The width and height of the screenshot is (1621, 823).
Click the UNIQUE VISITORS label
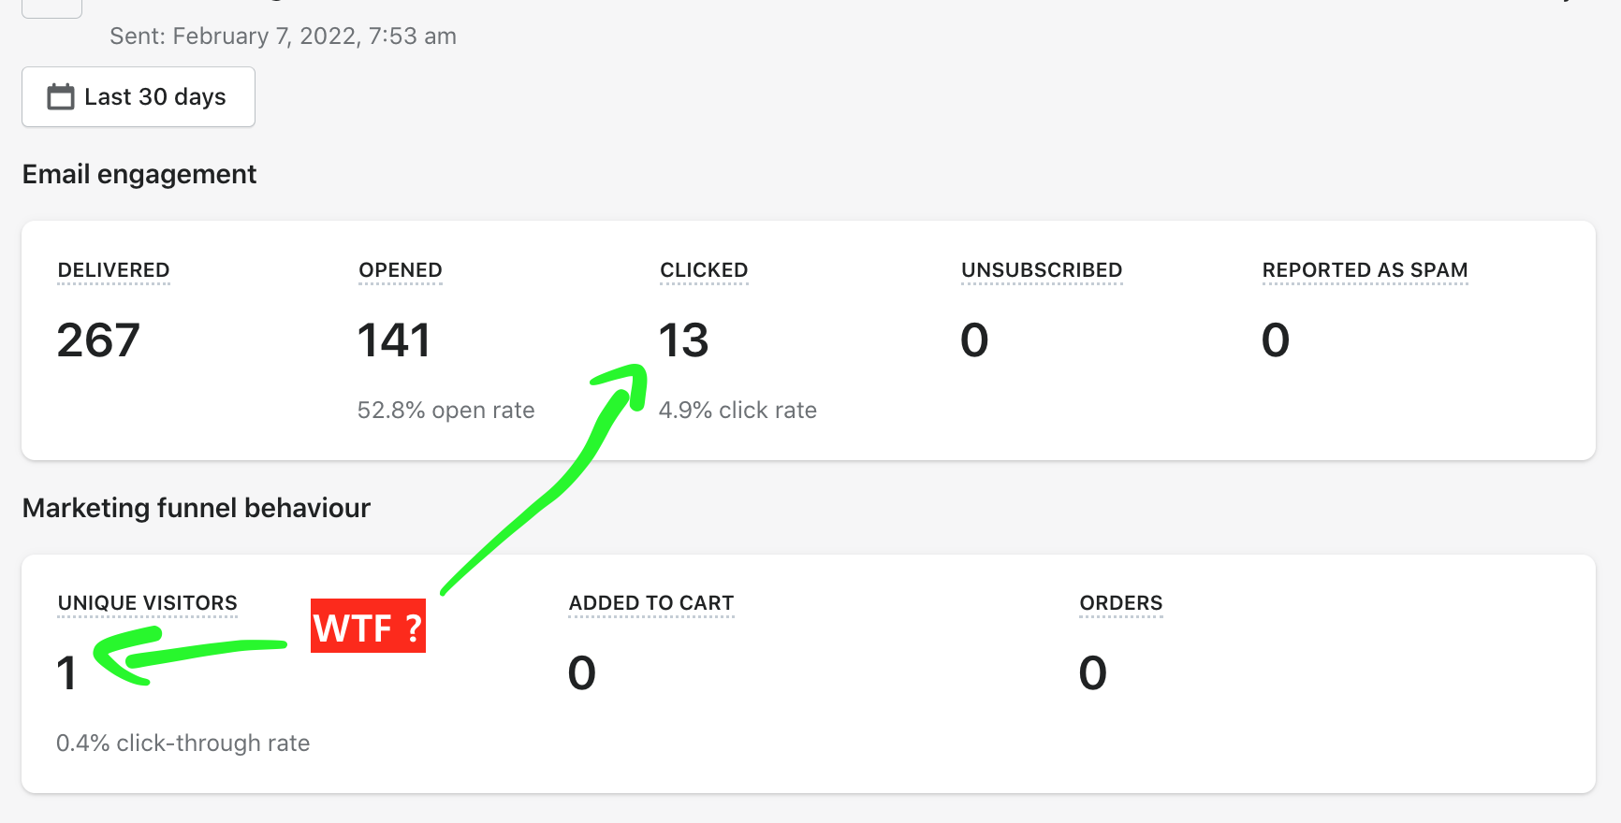point(148,603)
